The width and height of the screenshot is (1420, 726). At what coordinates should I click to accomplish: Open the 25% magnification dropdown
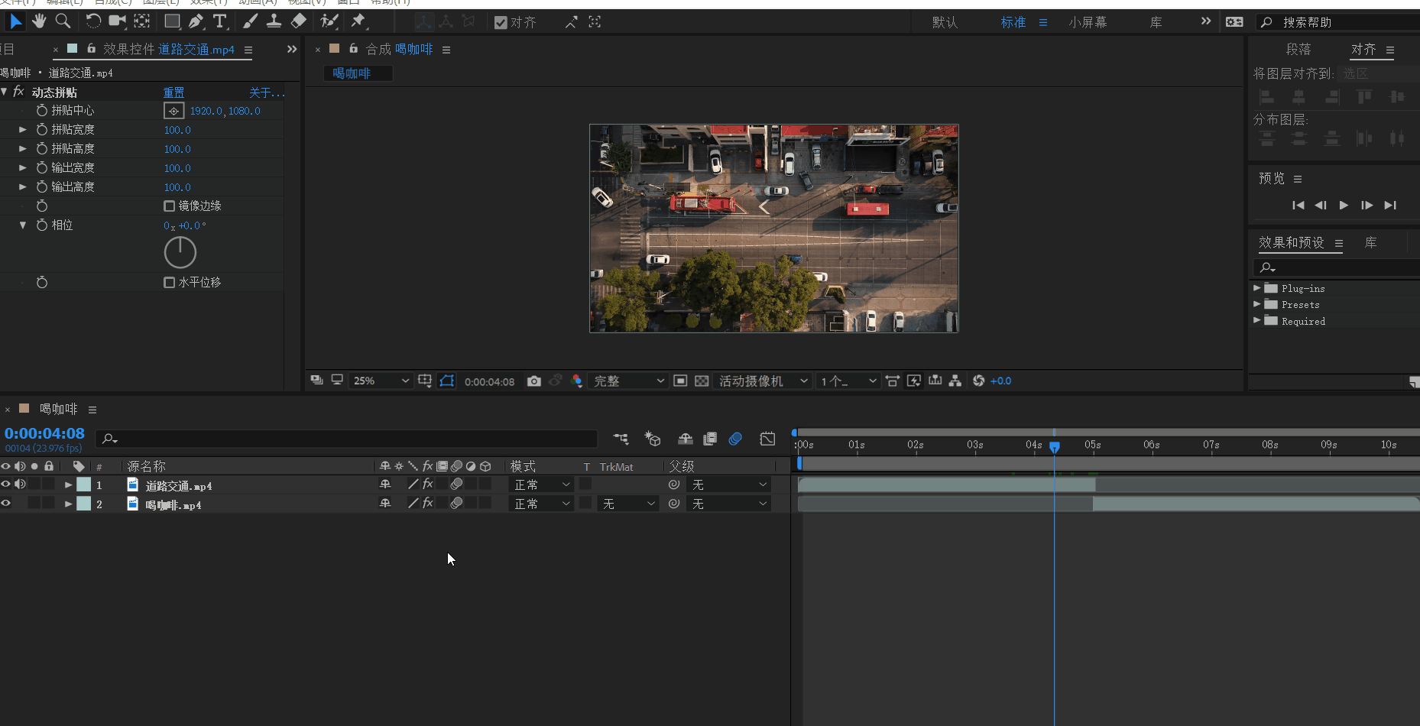(381, 381)
